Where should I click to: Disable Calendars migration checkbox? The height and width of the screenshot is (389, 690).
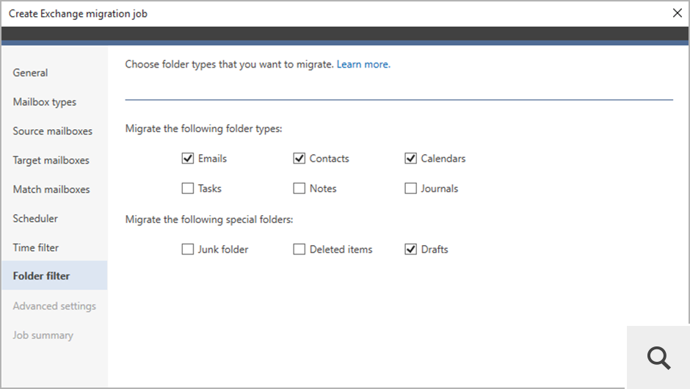411,159
